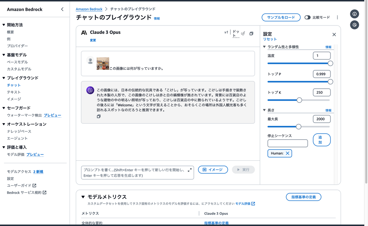Click the トップ K value field
Screen dimensions: 368x226
[322, 92]
